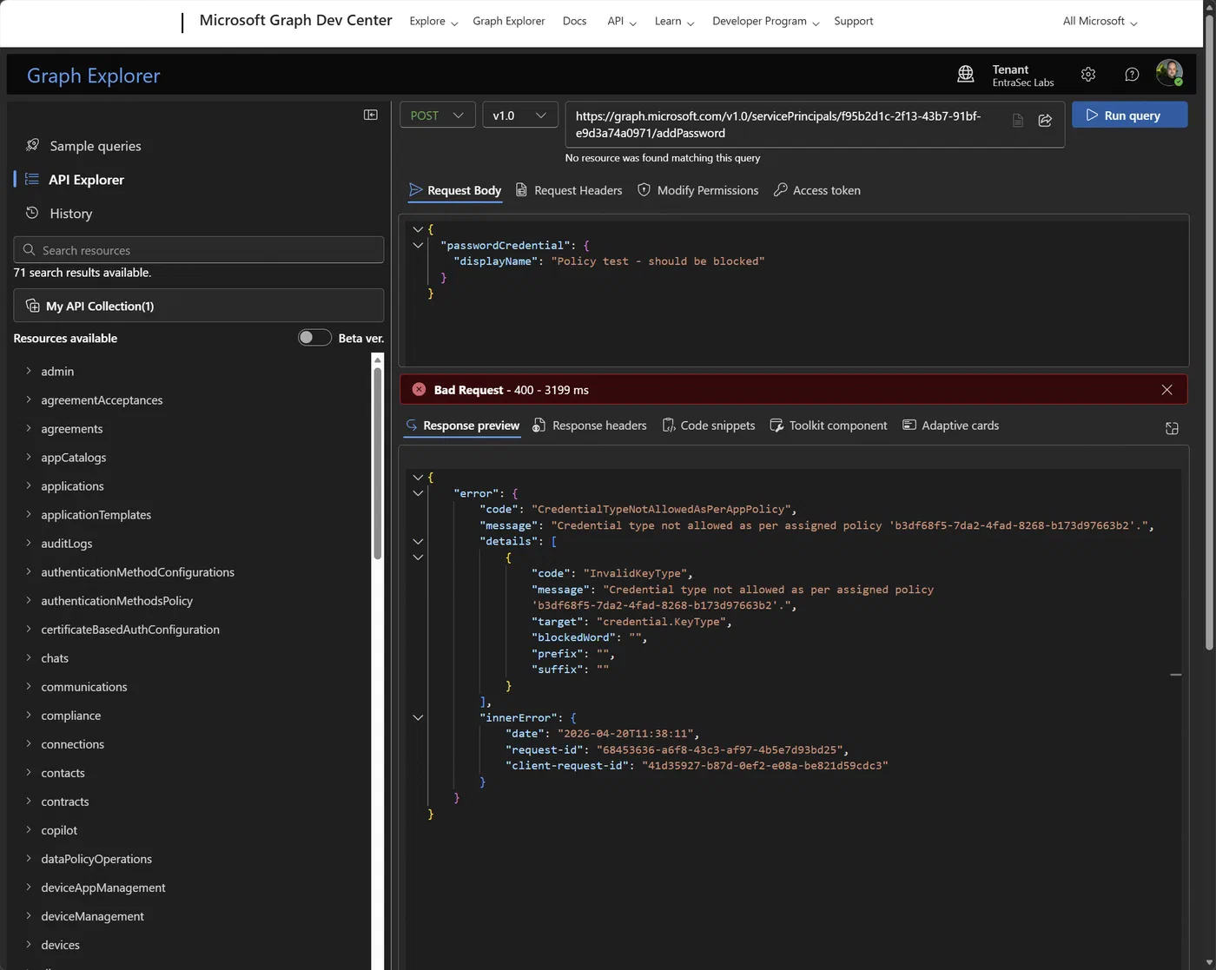Open the Access token tab
Image resolution: width=1216 pixels, height=970 pixels.
[x=816, y=190]
